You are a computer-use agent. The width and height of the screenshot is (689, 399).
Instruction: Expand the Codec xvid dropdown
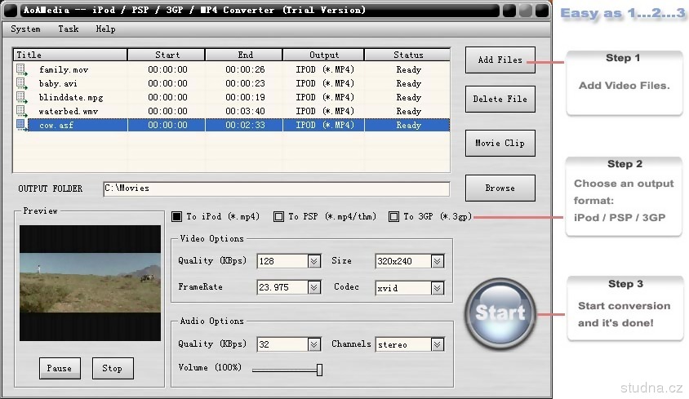[x=438, y=288]
